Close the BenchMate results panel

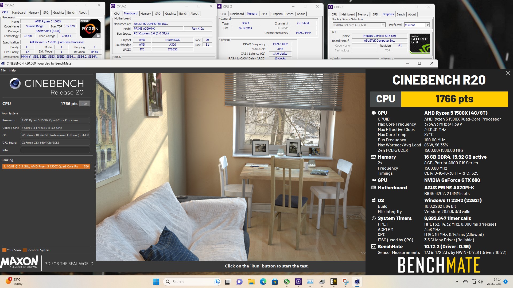508,73
